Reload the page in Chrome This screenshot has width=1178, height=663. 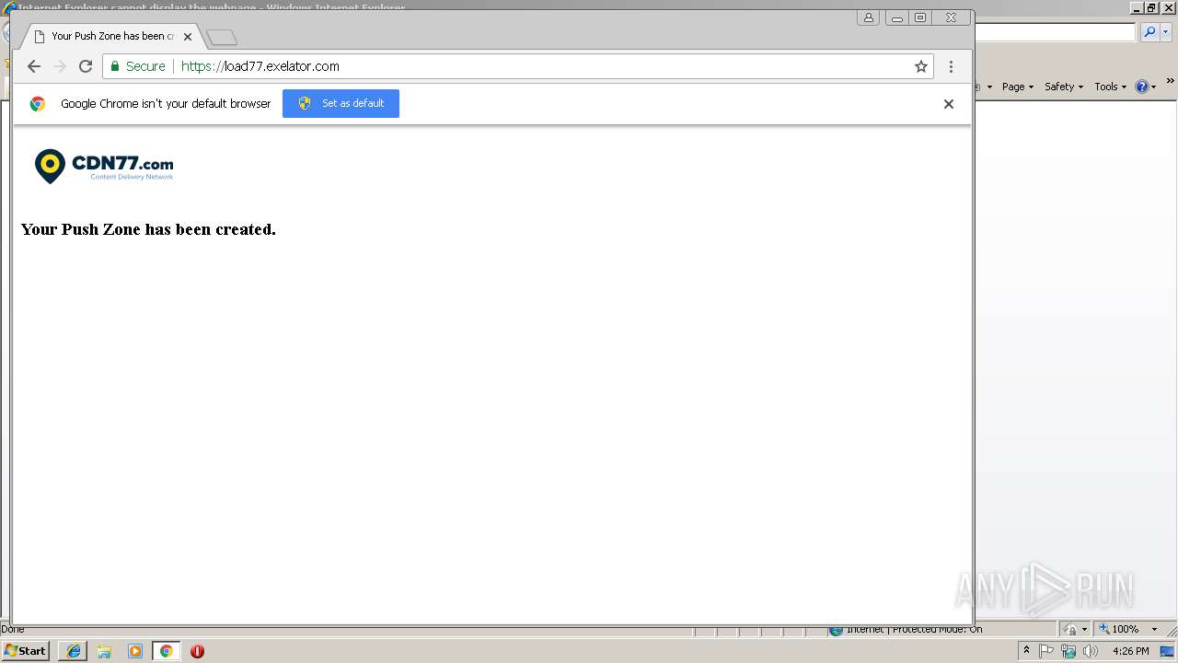point(86,66)
